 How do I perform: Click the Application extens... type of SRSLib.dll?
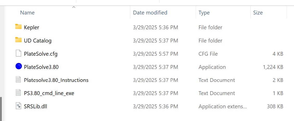pos(223,106)
